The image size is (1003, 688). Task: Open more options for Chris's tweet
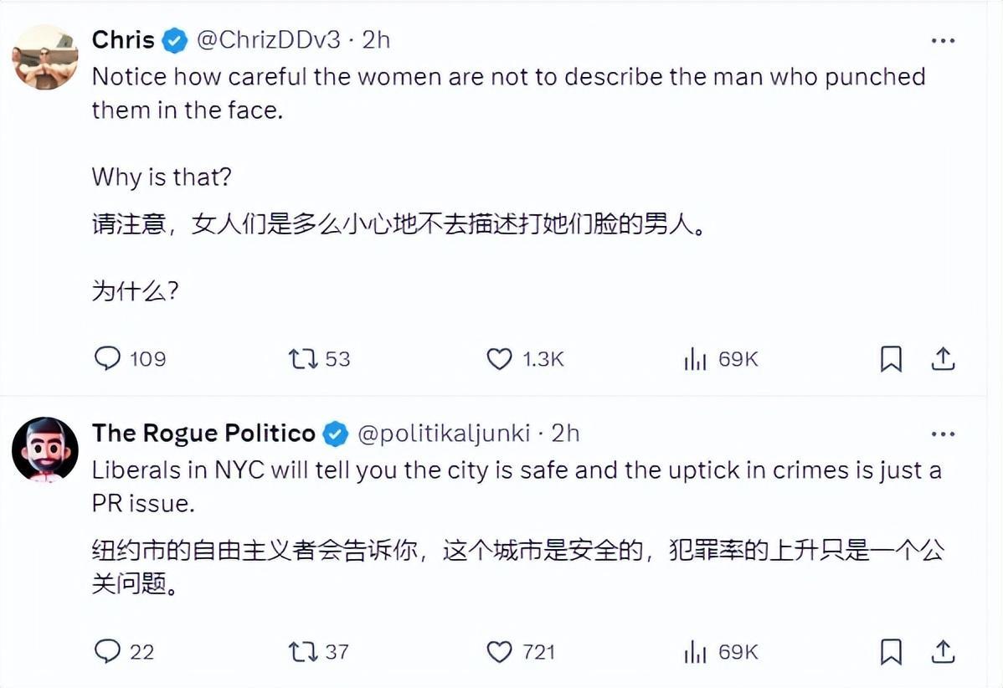(943, 40)
